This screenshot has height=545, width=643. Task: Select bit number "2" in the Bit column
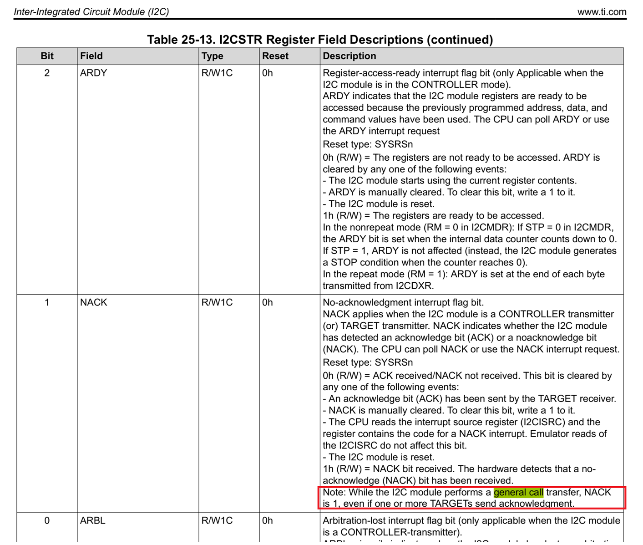pyautogui.click(x=47, y=73)
